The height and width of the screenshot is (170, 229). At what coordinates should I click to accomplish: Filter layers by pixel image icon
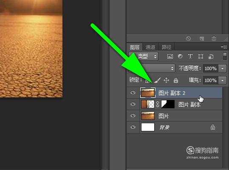(170, 57)
